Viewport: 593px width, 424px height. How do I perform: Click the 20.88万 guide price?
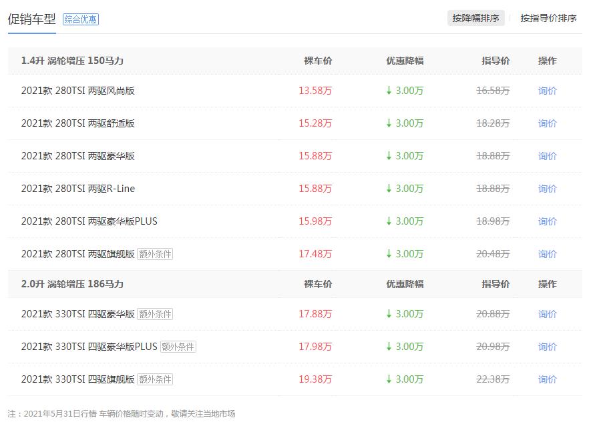tap(493, 314)
